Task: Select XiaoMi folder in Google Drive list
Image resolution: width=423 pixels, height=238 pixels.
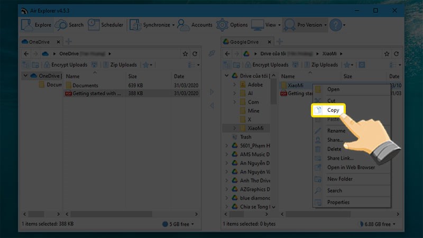Action: tap(296, 85)
